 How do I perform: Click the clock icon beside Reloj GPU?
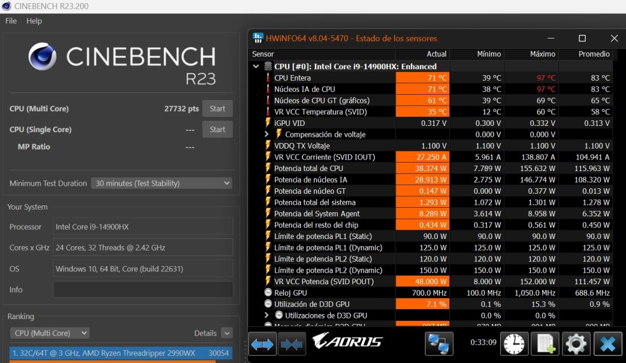tap(268, 292)
